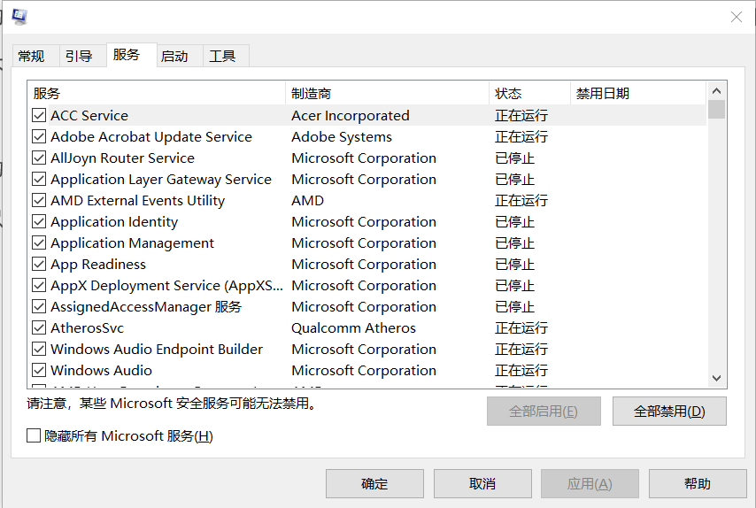Click the scrollbar up arrow
The height and width of the screenshot is (508, 756).
pyautogui.click(x=717, y=91)
